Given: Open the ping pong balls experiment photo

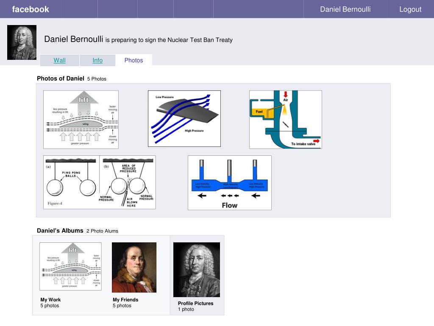Looking at the screenshot, I should point(99,182).
